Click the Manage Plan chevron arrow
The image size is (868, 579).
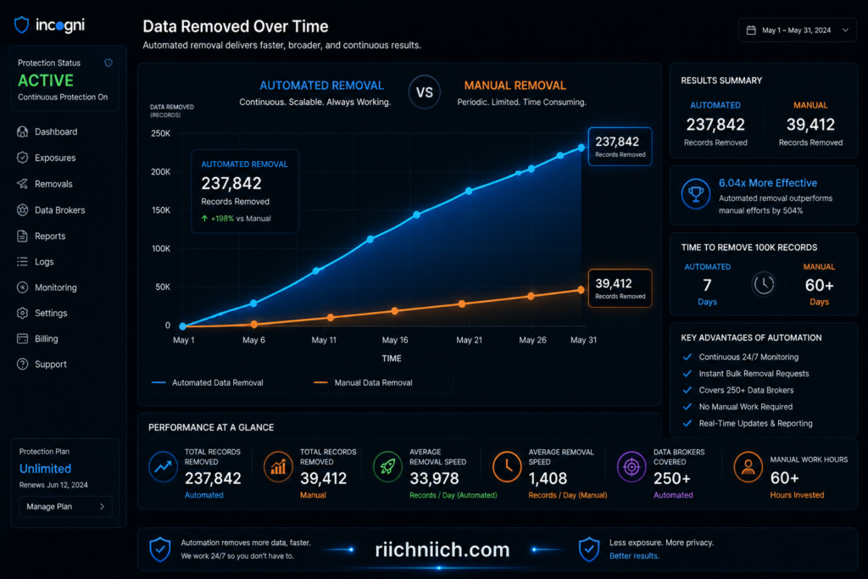click(x=102, y=506)
